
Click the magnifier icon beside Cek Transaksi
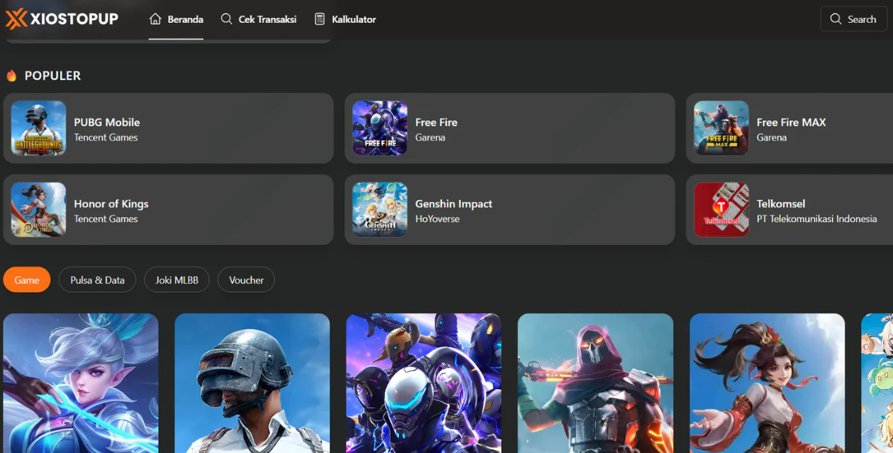click(227, 19)
